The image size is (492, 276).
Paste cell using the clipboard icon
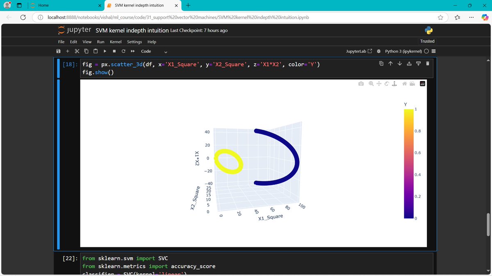96,51
